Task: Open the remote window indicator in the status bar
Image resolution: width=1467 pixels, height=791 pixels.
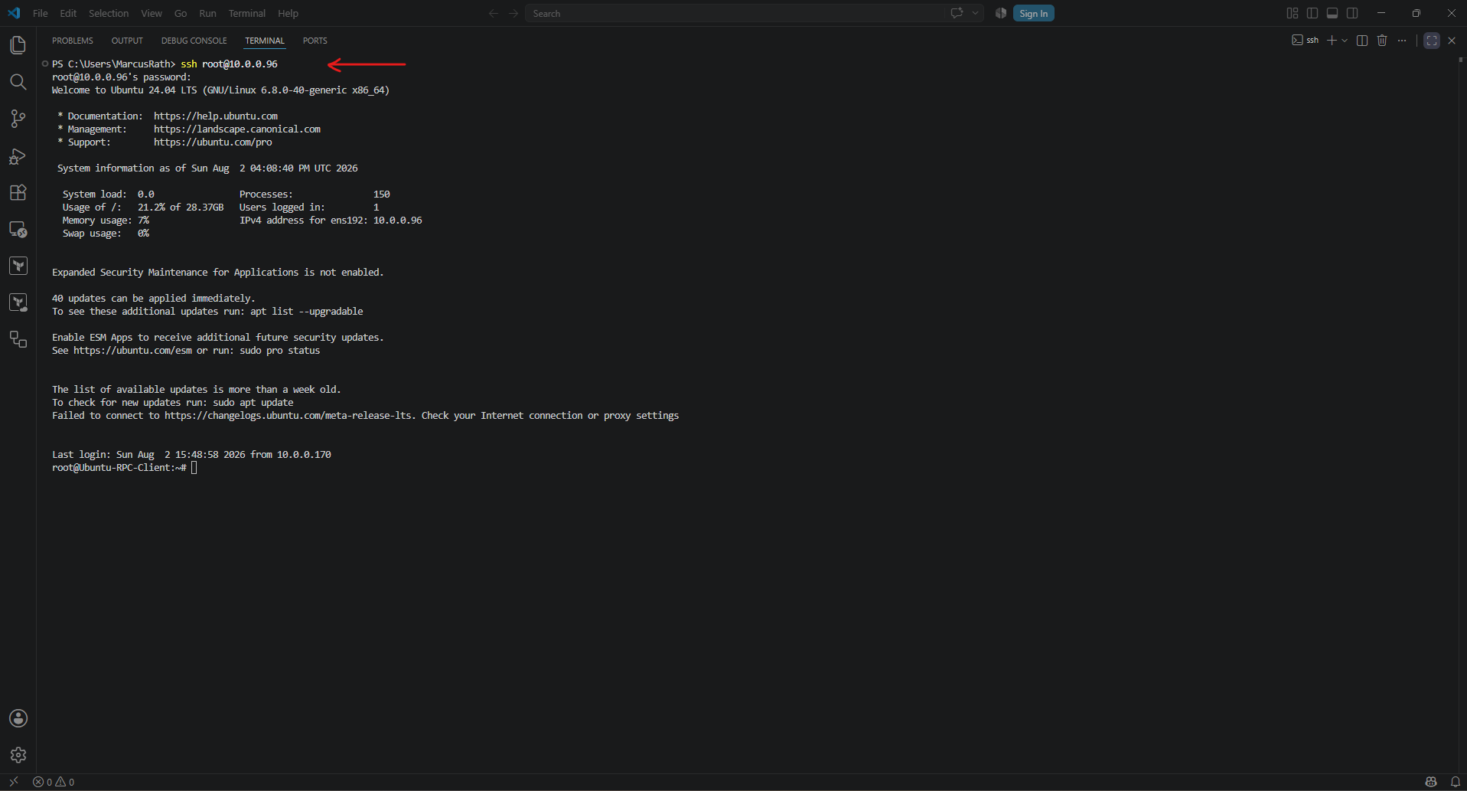Action: point(14,782)
